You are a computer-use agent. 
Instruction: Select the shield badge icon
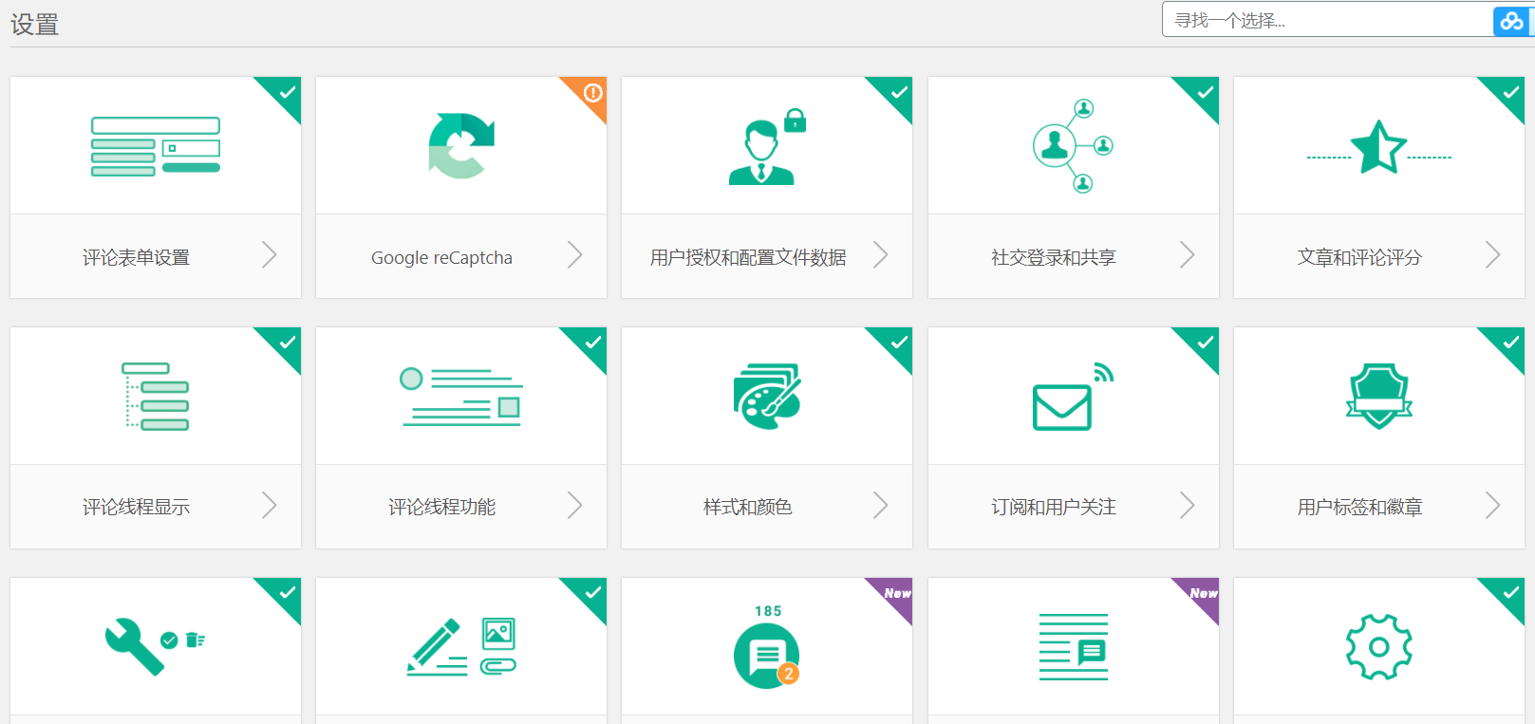[x=1379, y=396]
